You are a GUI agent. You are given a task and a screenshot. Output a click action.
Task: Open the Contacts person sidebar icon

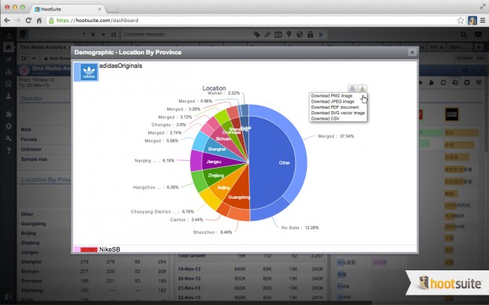[9, 96]
